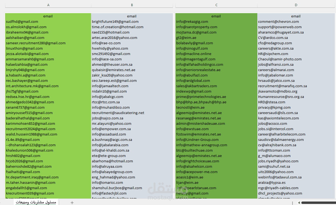Click cell ibraheemx94@gmail.com

[x=48, y=32]
